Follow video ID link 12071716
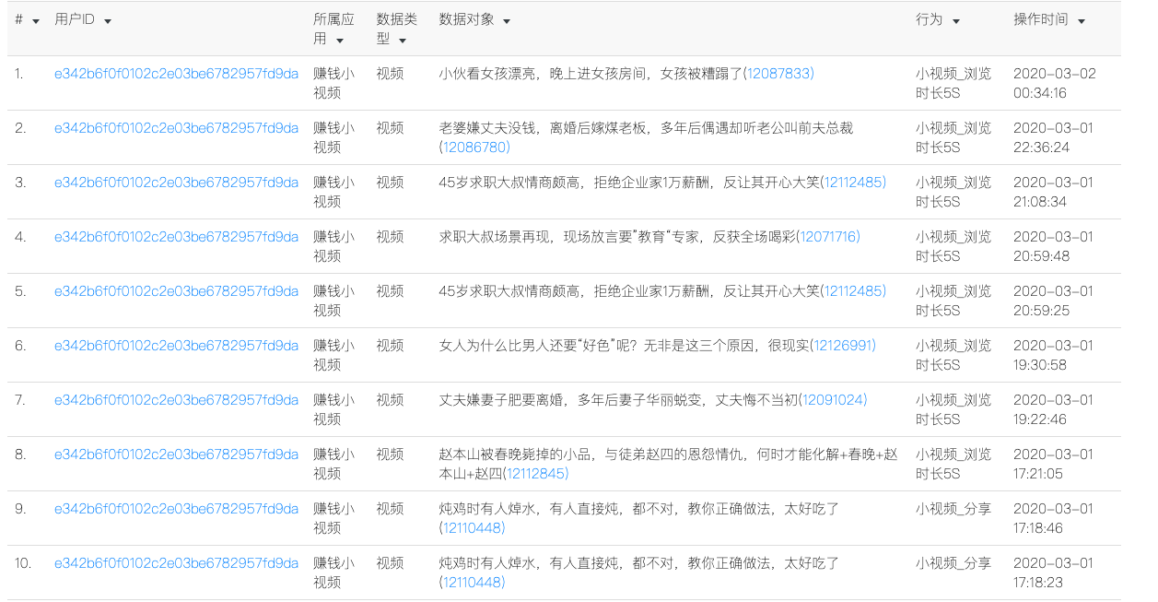 [x=829, y=237]
